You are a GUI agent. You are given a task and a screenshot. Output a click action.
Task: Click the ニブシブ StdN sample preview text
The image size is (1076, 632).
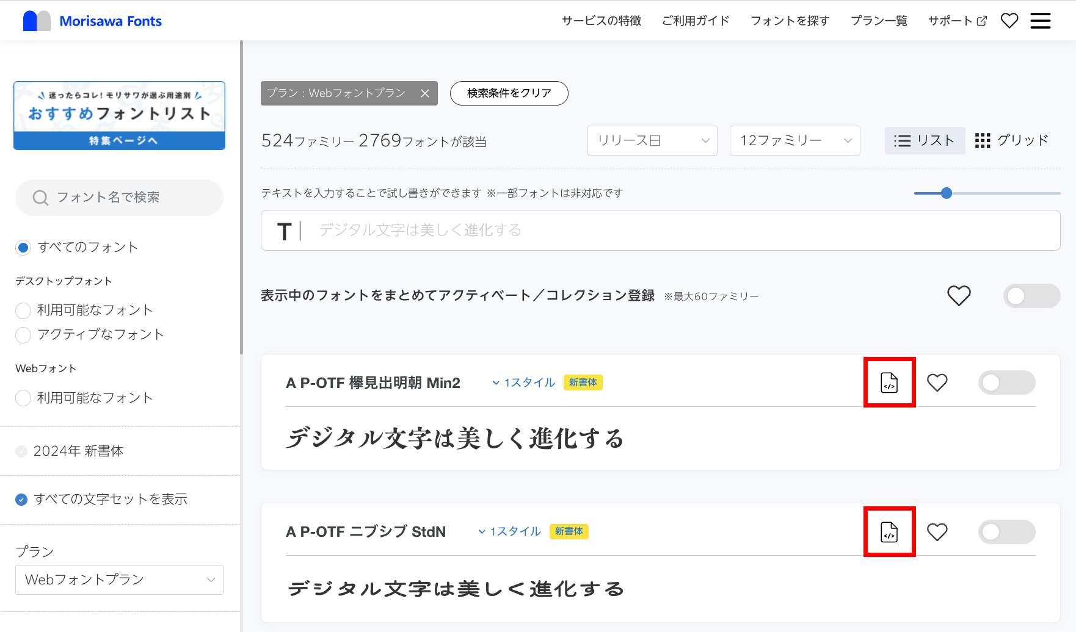455,589
